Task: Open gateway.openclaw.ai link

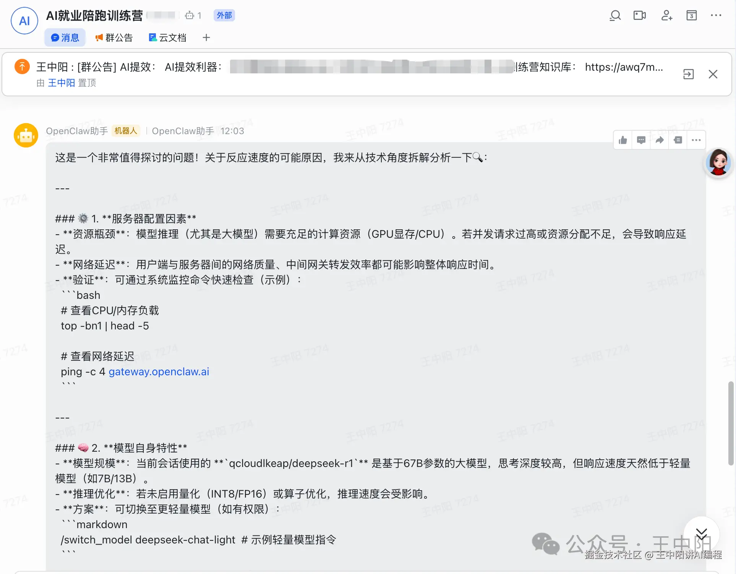Action: (x=159, y=371)
